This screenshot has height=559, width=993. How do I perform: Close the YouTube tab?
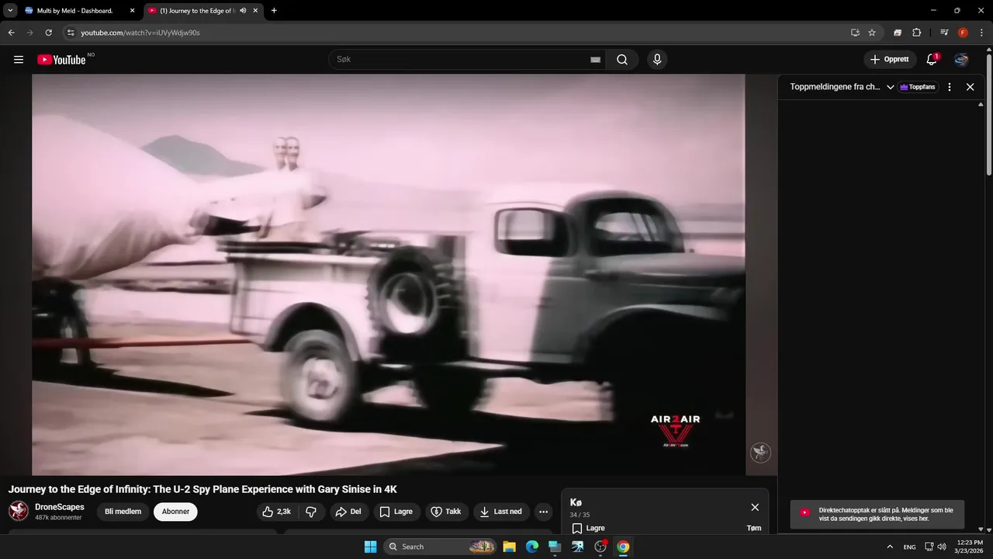click(255, 11)
